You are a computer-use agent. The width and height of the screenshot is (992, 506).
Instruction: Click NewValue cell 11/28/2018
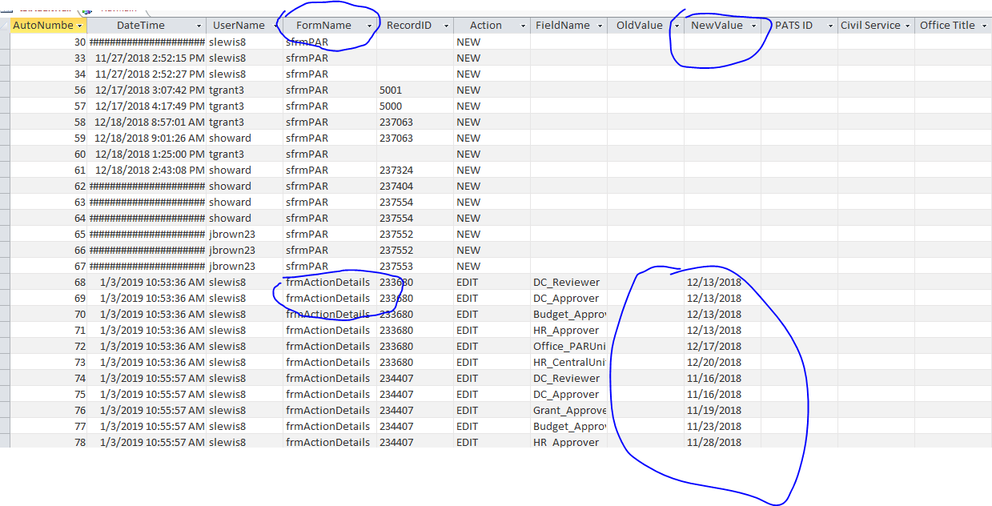722,442
